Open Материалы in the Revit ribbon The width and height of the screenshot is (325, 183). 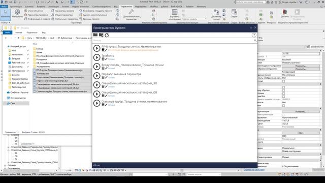click(17, 14)
